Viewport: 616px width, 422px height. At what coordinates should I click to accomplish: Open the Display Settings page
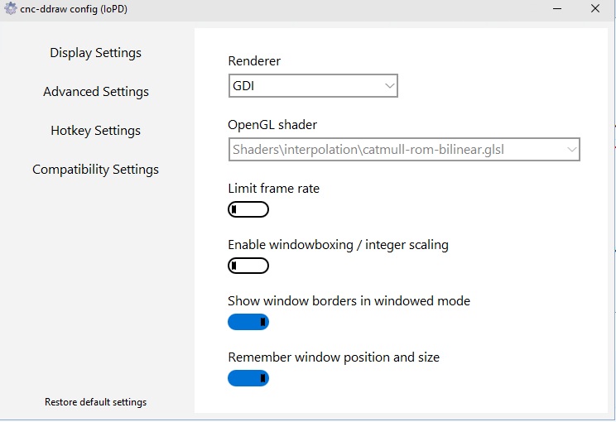[96, 53]
